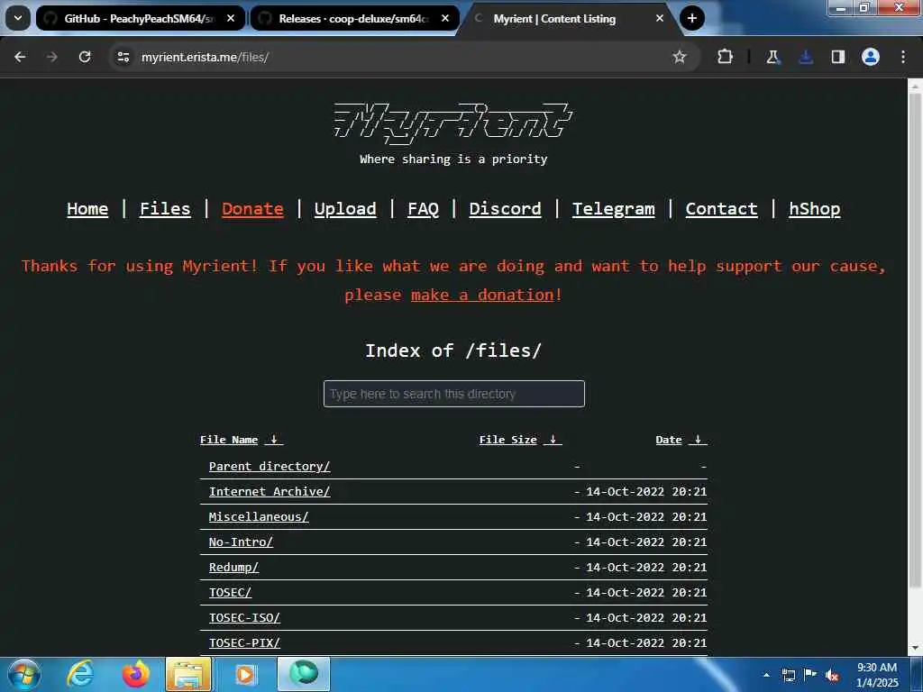This screenshot has height=692, width=923.
Task: Bookmark this page with star icon
Action: pos(680,57)
